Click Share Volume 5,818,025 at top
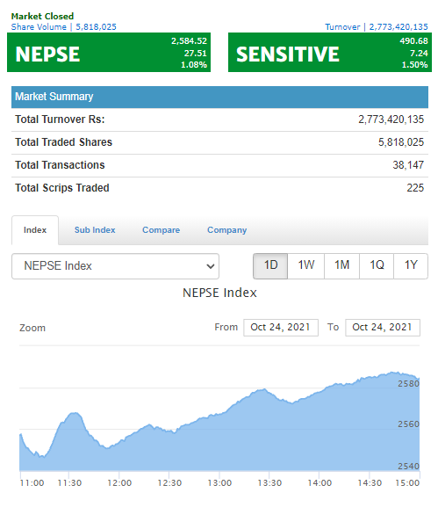Screen dimensions: 438x507 63,27
